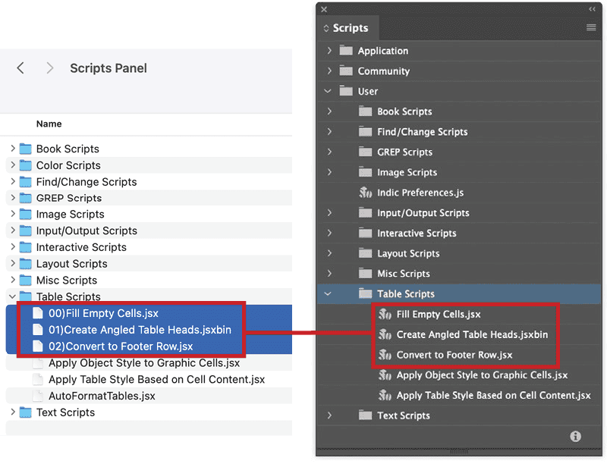Click the AutoFormatTables.jsx file icon
This screenshot has width=607, height=464.
click(x=38, y=396)
